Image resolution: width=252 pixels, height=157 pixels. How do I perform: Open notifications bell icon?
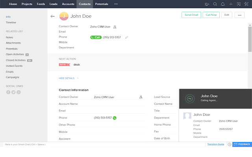click(223, 4)
